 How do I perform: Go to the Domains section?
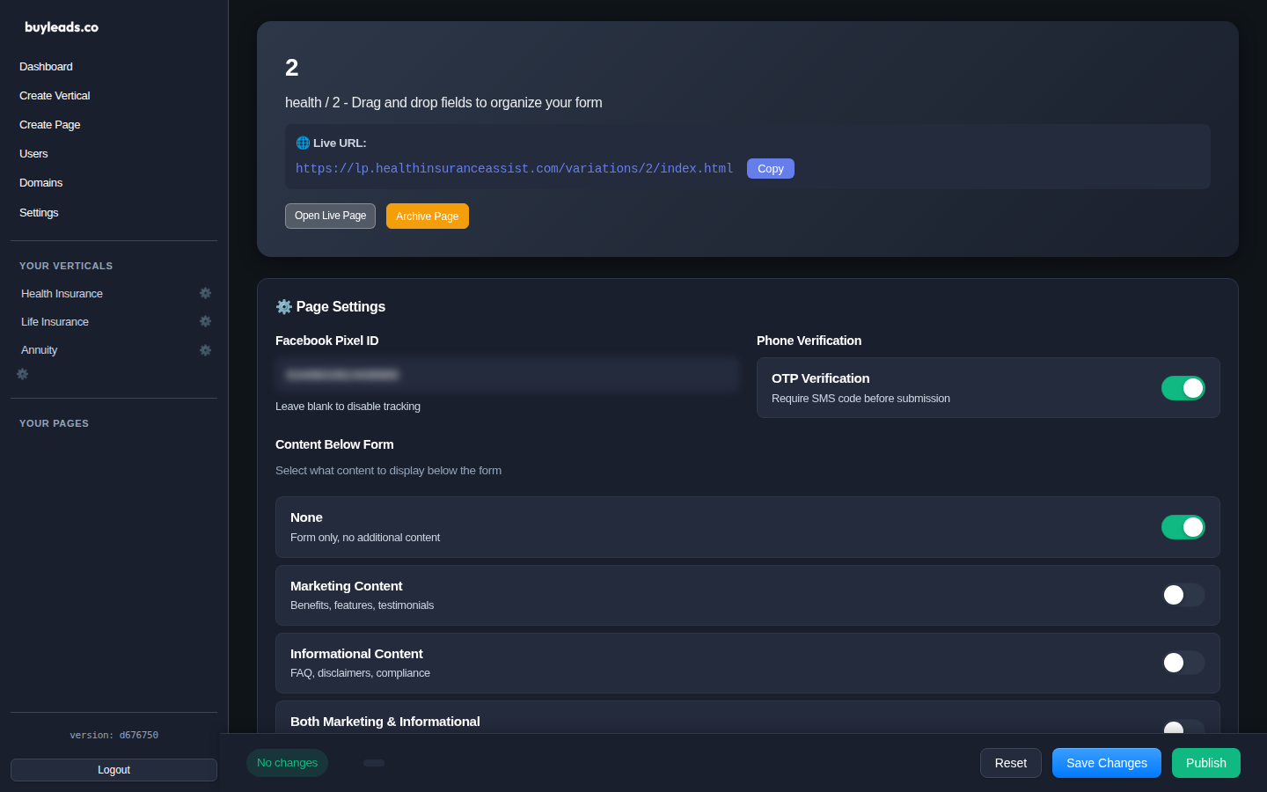[x=40, y=182]
